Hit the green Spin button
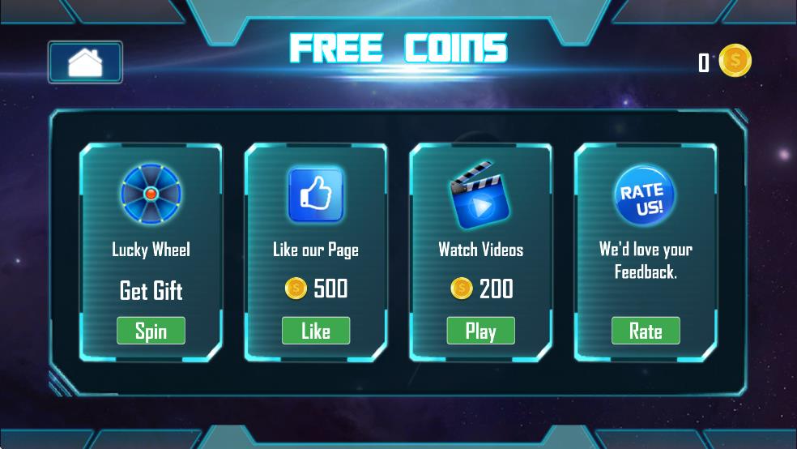Screen dimensions: 797x449 [151, 331]
